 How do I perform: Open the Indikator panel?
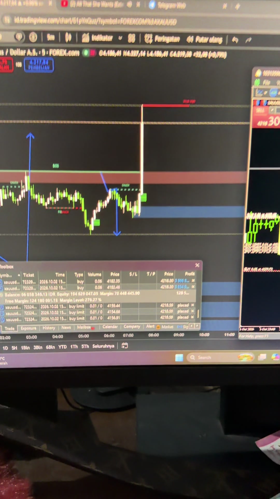97,38
